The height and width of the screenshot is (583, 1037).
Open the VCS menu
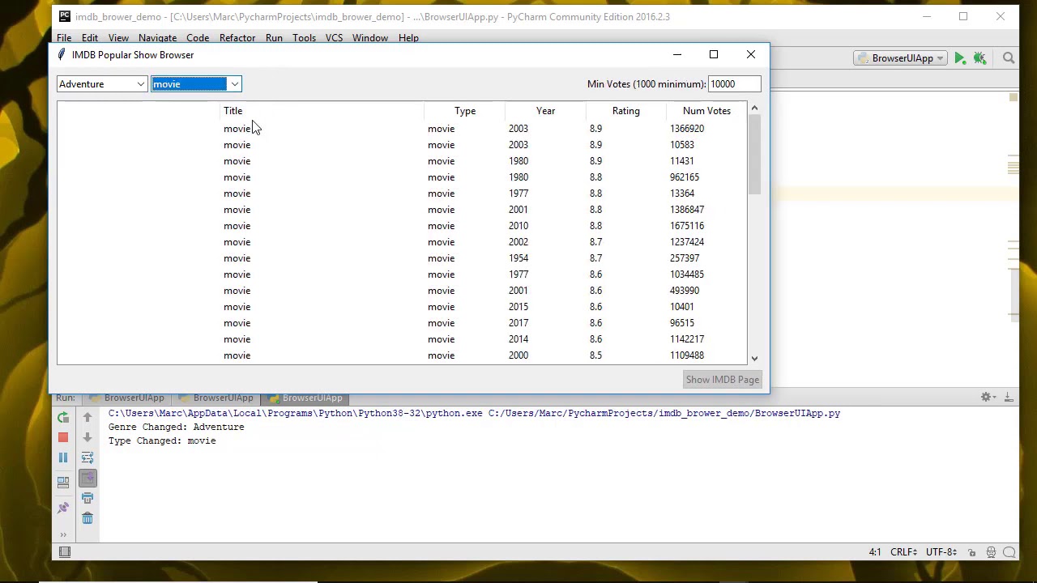coord(334,38)
